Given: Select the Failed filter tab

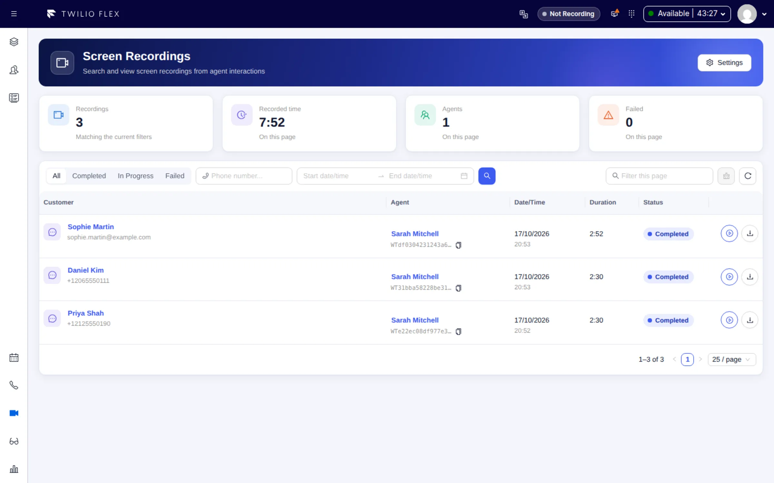Looking at the screenshot, I should (x=175, y=176).
